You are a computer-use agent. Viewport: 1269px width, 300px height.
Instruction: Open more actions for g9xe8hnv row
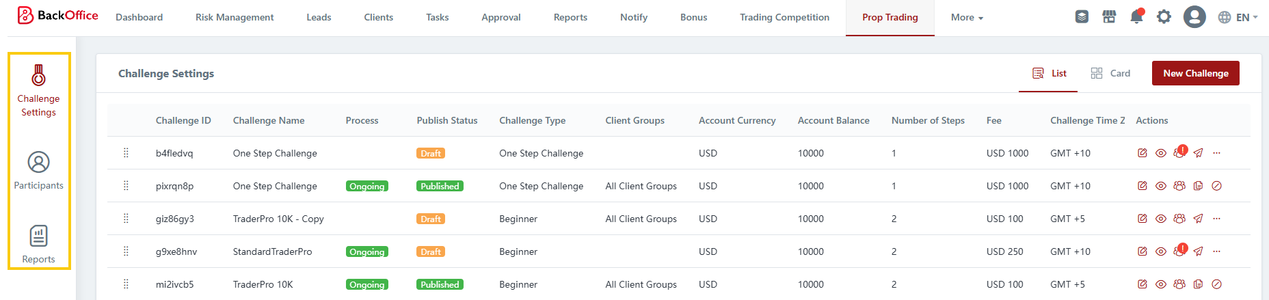point(1216,251)
